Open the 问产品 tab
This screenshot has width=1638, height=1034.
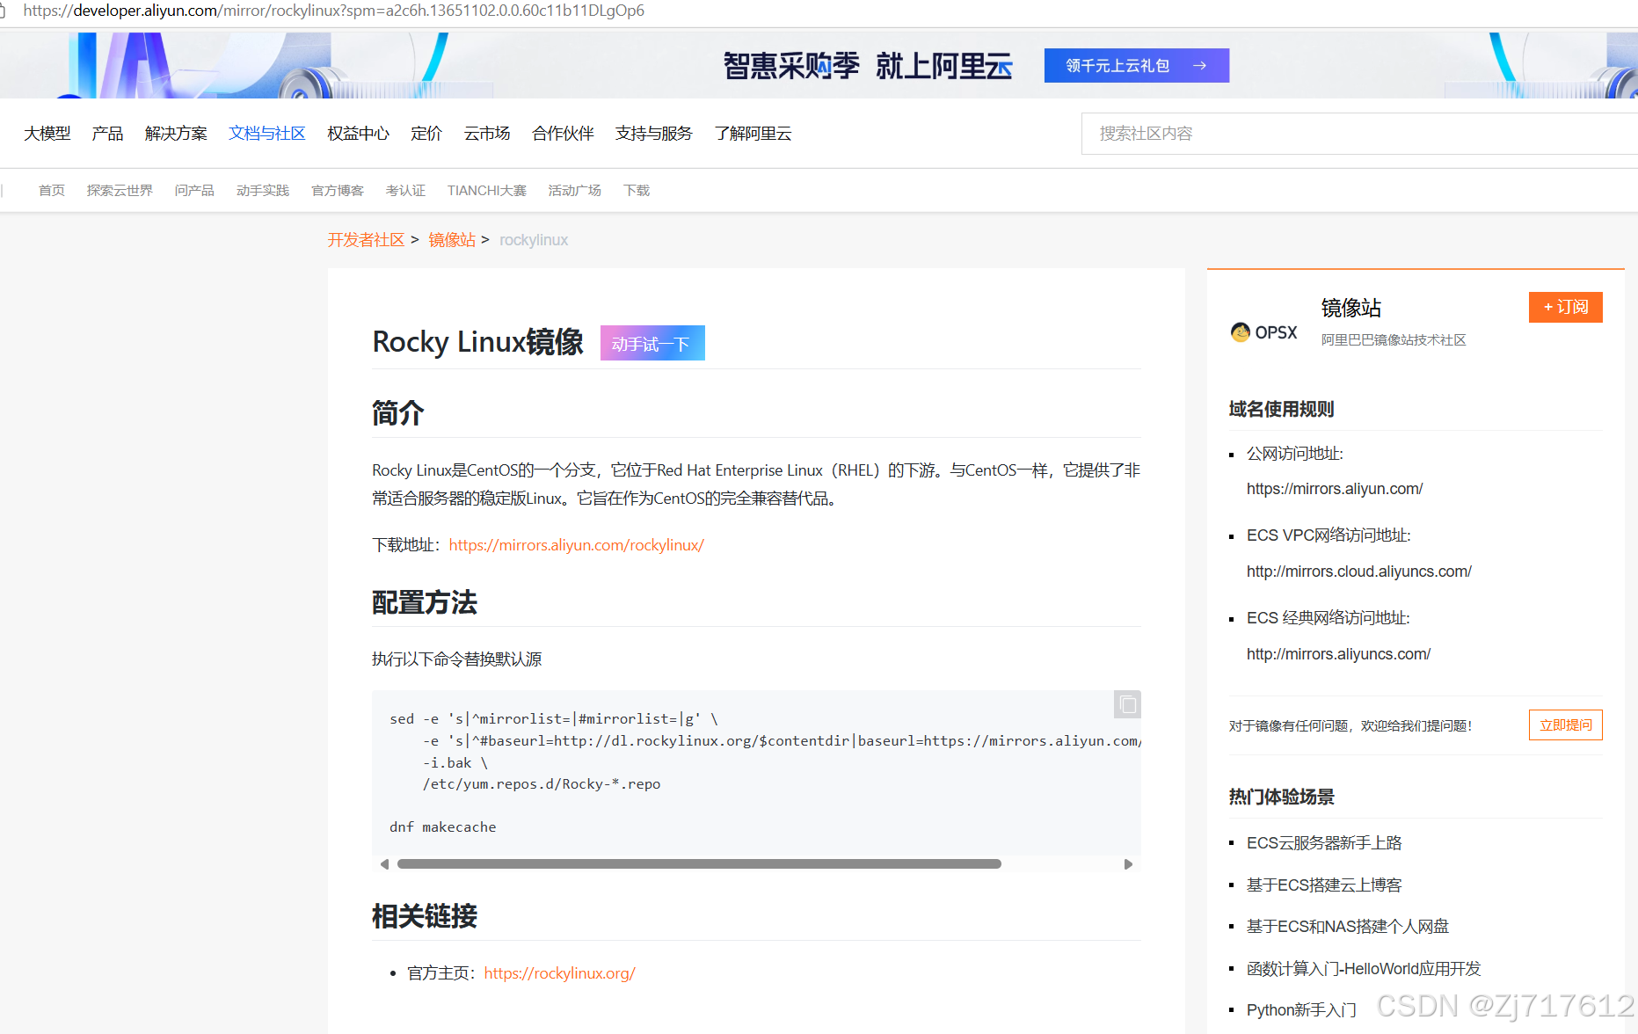click(x=194, y=190)
